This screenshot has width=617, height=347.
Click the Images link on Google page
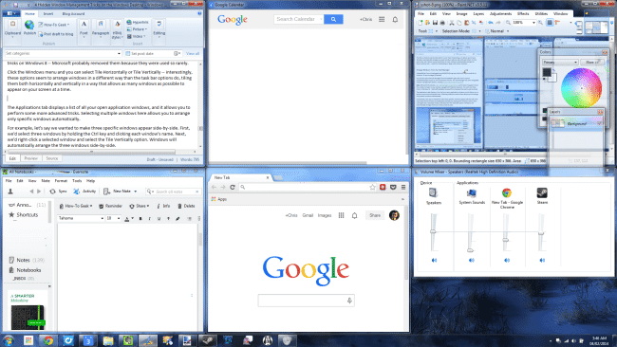click(325, 215)
